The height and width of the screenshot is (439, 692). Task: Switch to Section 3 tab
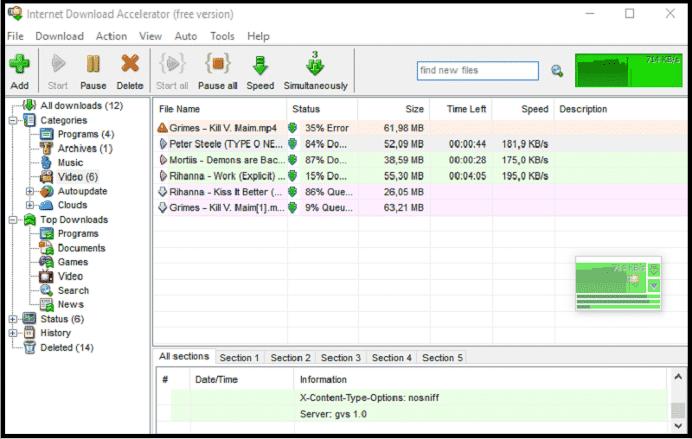pyautogui.click(x=341, y=358)
